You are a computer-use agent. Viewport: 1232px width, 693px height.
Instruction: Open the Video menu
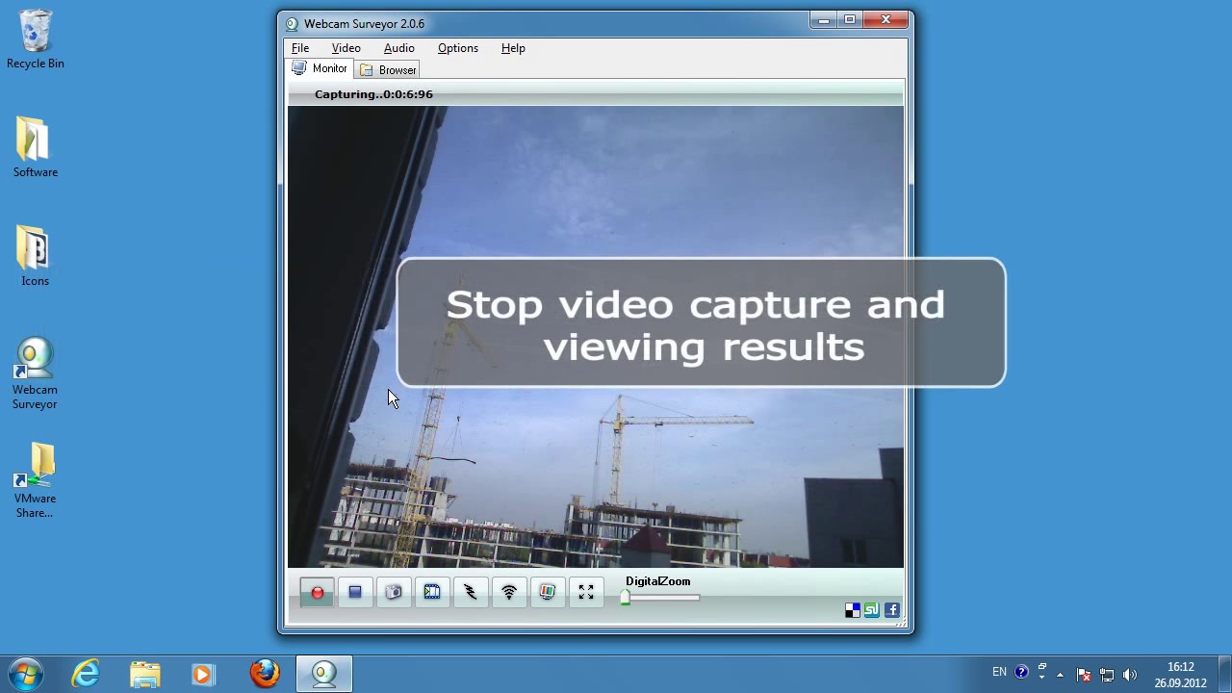coord(346,48)
